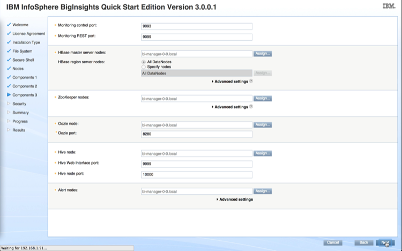Click the Alert nodes field
Viewport: 402px width, 251px height.
(197, 191)
